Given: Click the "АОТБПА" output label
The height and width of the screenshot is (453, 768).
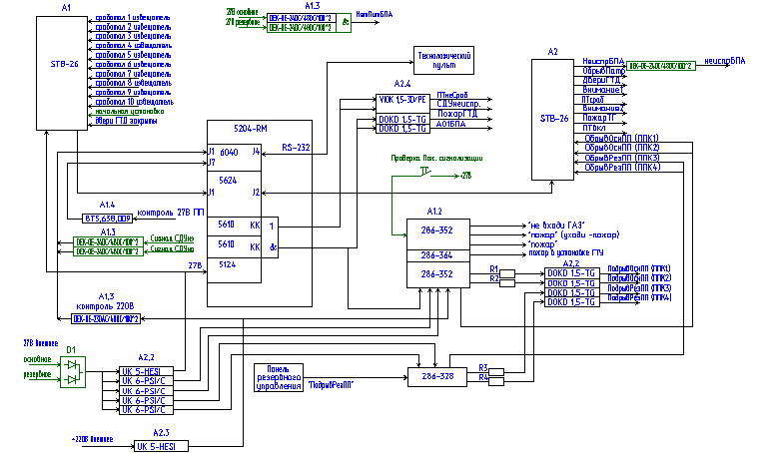Looking at the screenshot, I should coord(451,124).
